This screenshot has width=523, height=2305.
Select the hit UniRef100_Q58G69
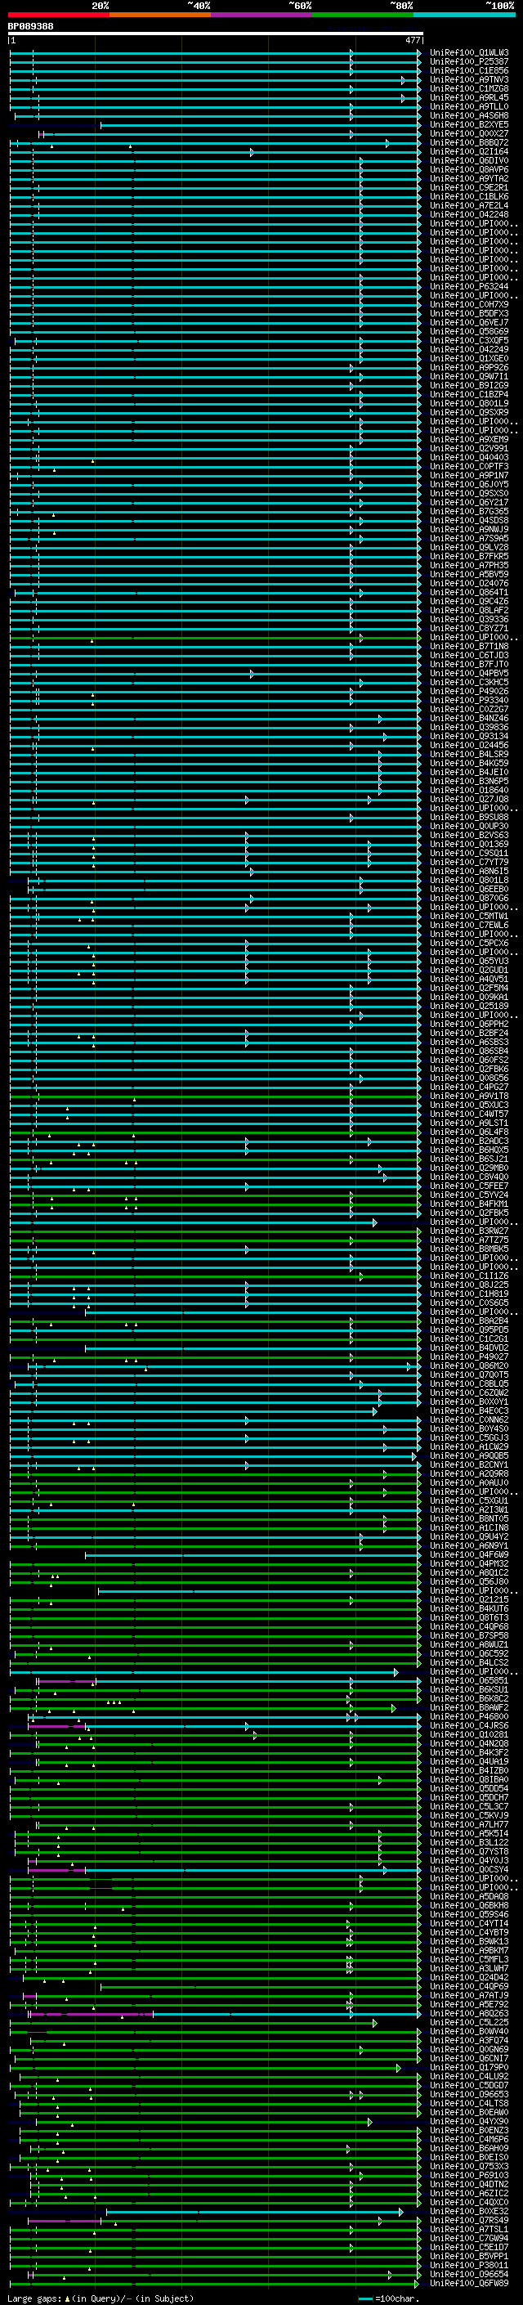(469, 331)
